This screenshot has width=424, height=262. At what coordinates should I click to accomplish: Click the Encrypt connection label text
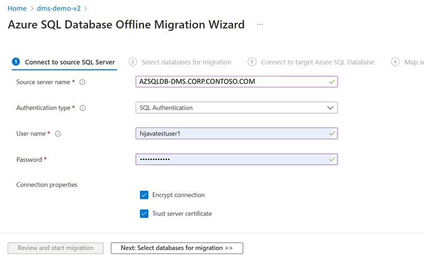tap(179, 195)
